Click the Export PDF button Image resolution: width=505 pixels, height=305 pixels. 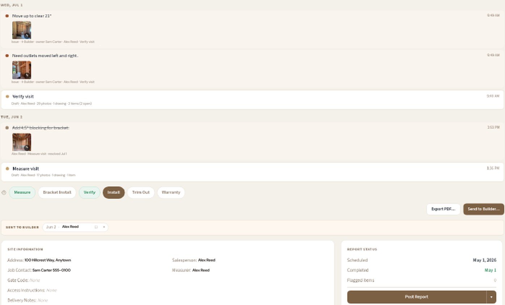(x=444, y=209)
